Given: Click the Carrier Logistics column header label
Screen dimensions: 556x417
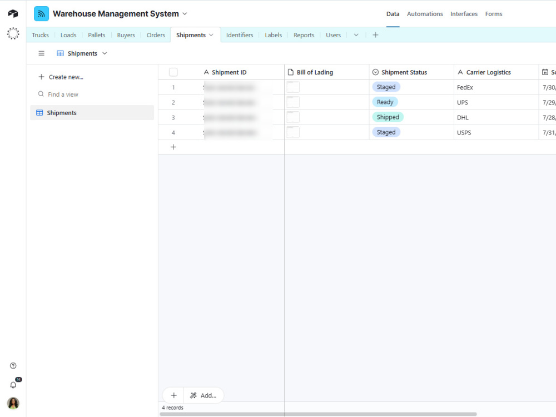Looking at the screenshot, I should 488,72.
